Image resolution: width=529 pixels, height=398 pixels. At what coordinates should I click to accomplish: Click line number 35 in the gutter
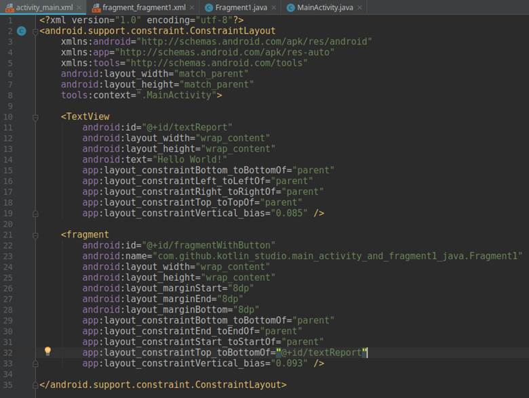click(7, 385)
